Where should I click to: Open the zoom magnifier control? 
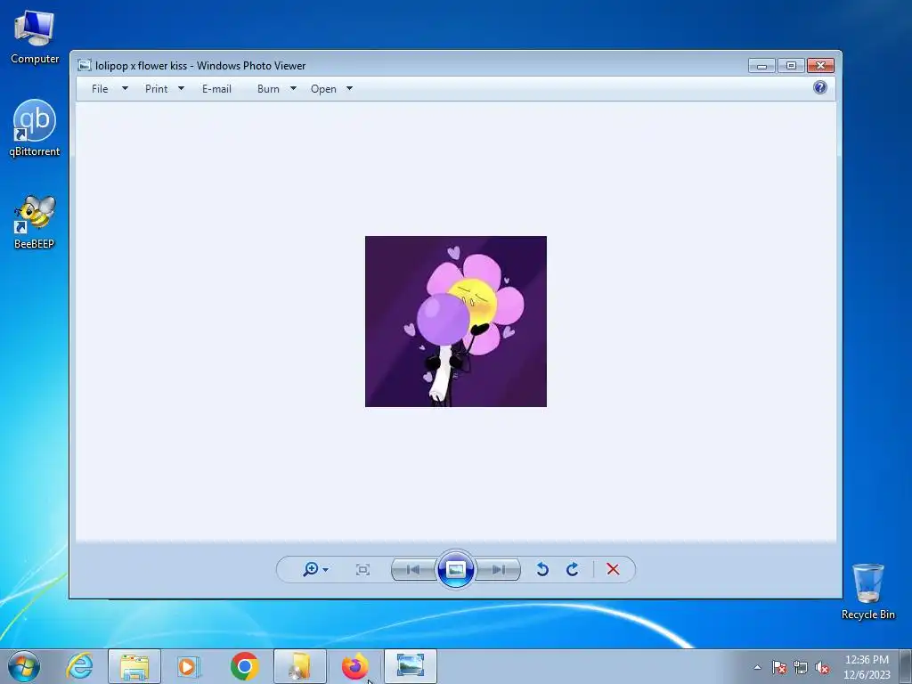311,569
